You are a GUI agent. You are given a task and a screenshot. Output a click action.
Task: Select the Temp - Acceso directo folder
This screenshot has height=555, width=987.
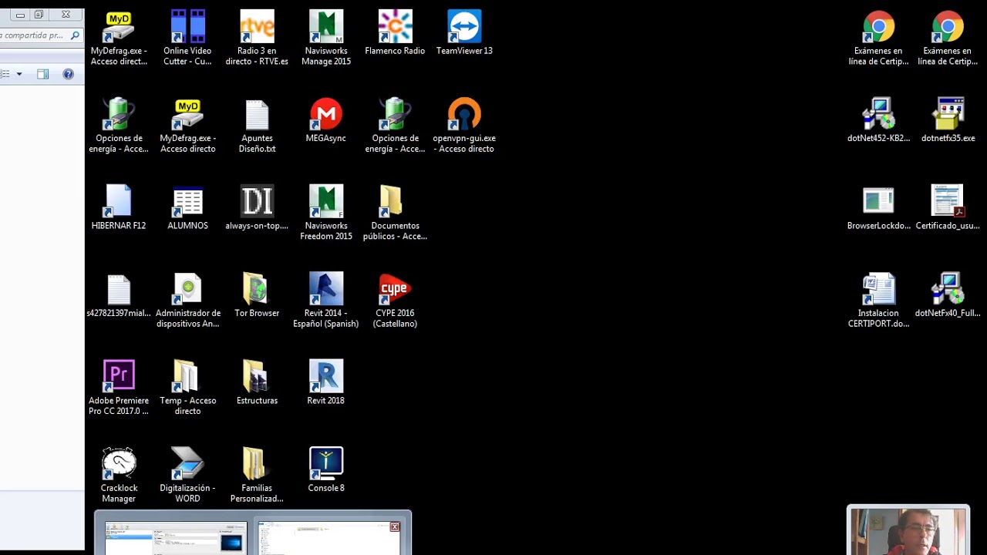point(187,388)
